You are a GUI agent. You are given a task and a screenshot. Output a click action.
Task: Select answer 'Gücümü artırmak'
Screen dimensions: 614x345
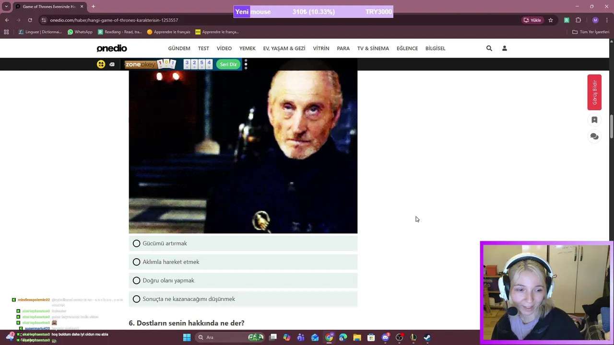tap(243, 243)
